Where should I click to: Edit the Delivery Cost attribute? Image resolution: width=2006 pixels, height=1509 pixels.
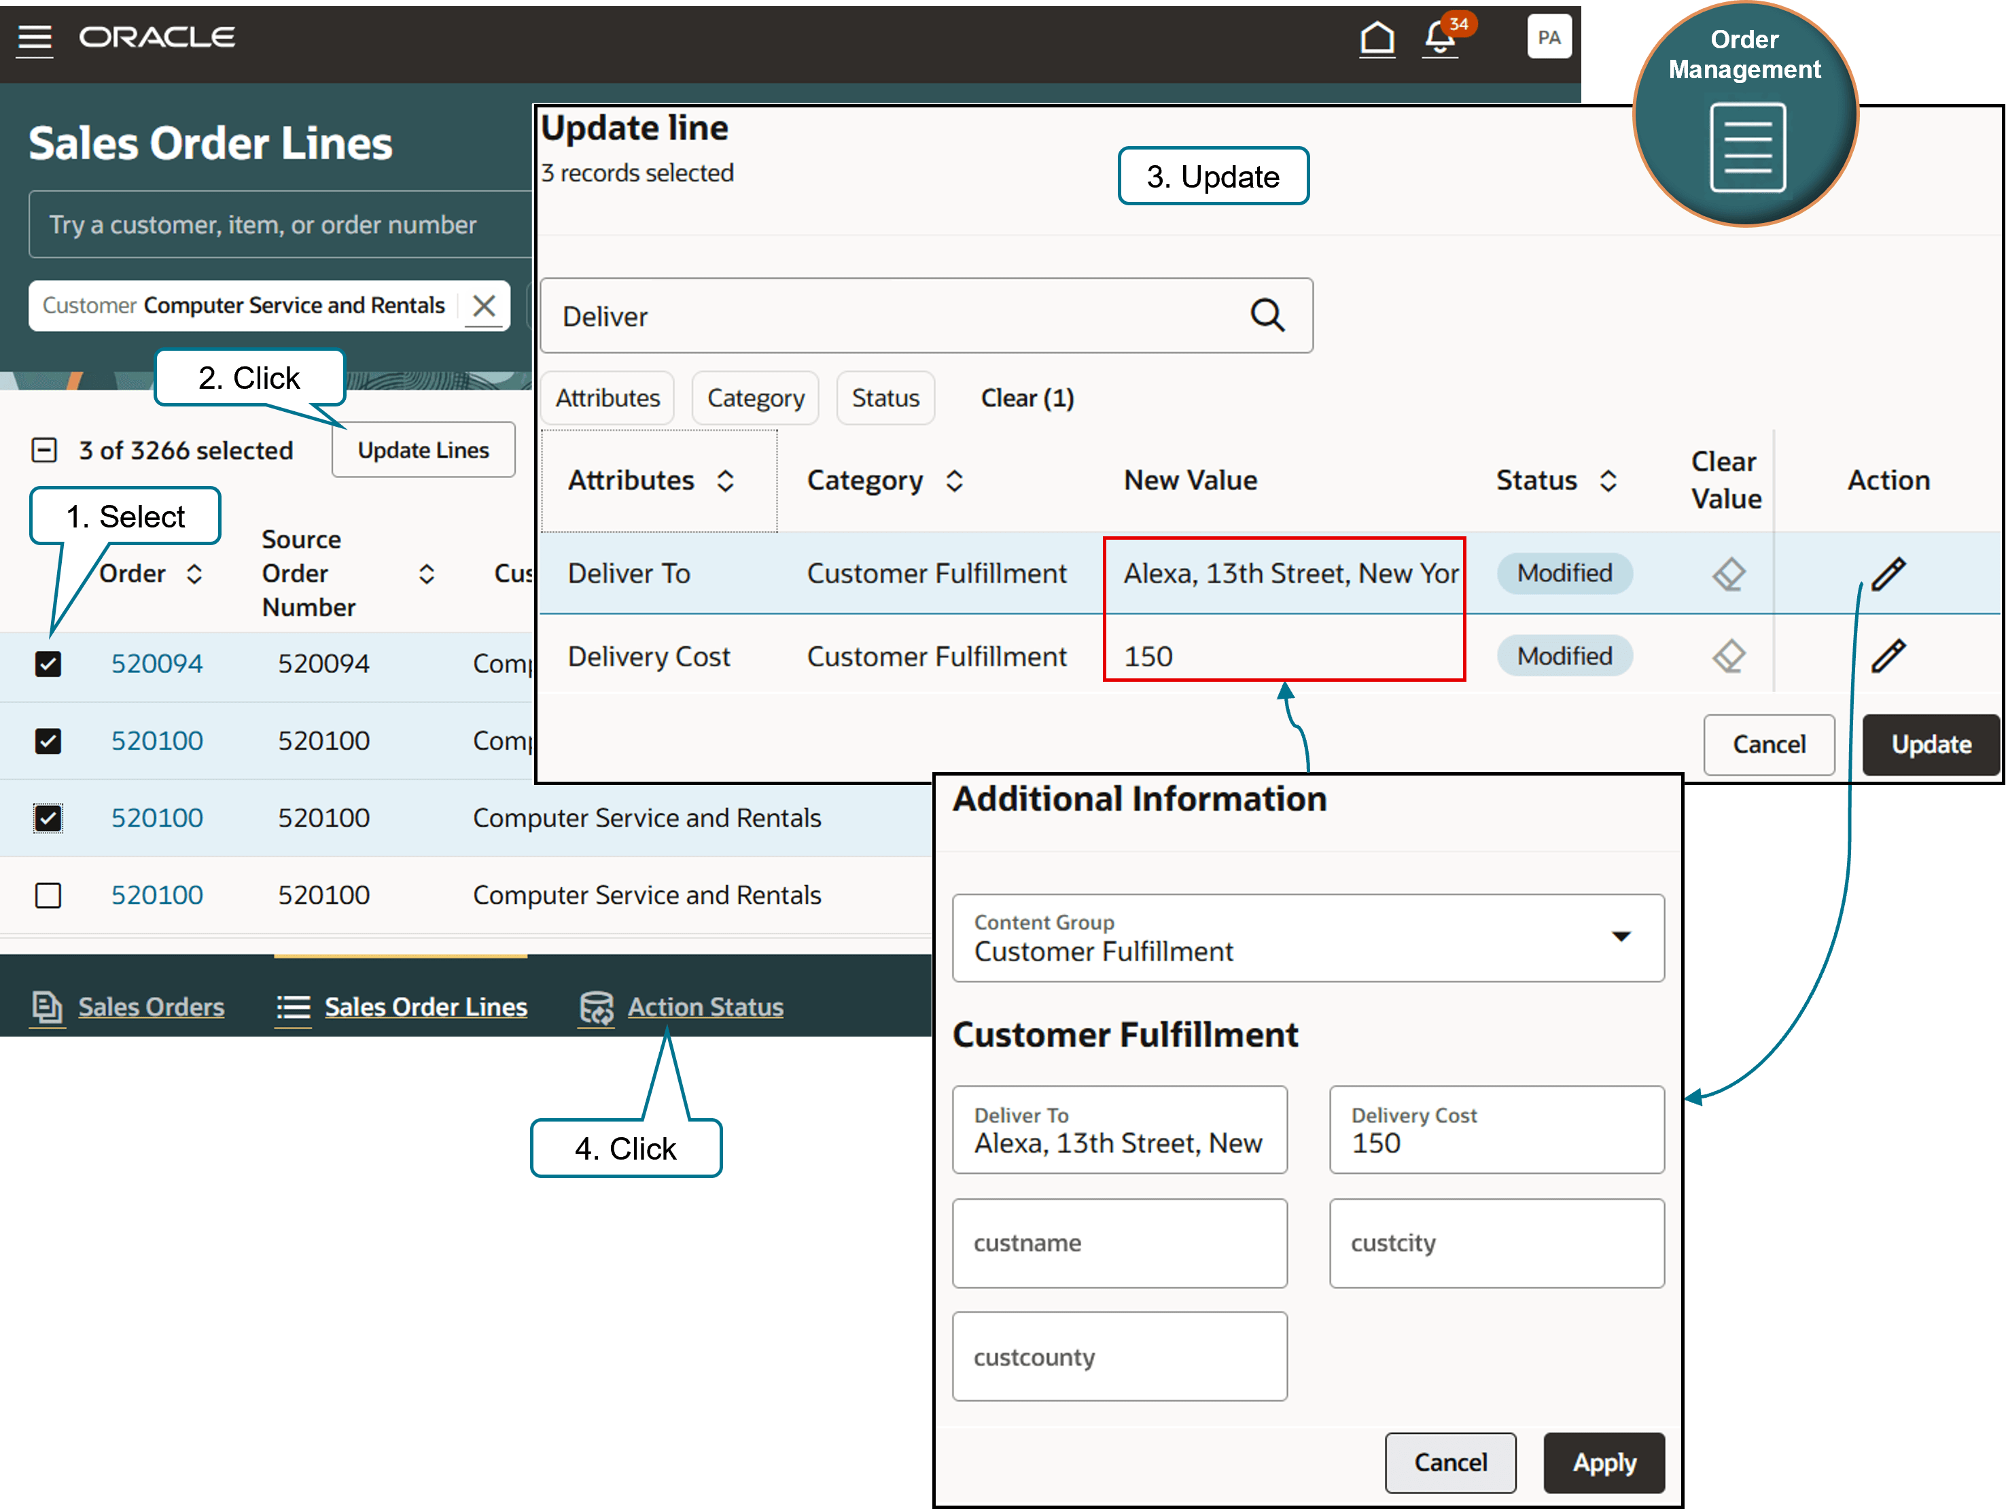[x=1888, y=656]
